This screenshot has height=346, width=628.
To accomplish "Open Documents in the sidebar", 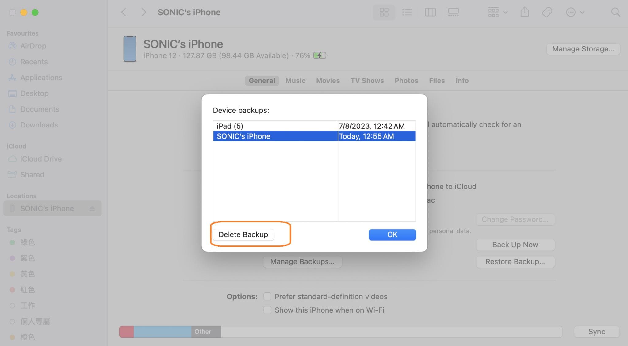I will (x=40, y=109).
